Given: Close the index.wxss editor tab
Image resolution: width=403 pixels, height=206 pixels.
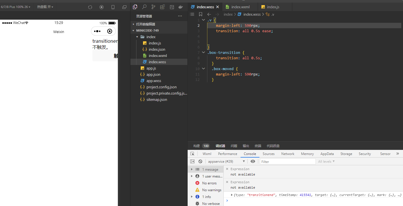Looking at the screenshot, I should (217, 7).
